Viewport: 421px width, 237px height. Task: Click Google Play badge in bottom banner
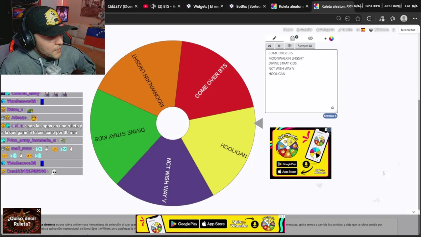coord(184,224)
